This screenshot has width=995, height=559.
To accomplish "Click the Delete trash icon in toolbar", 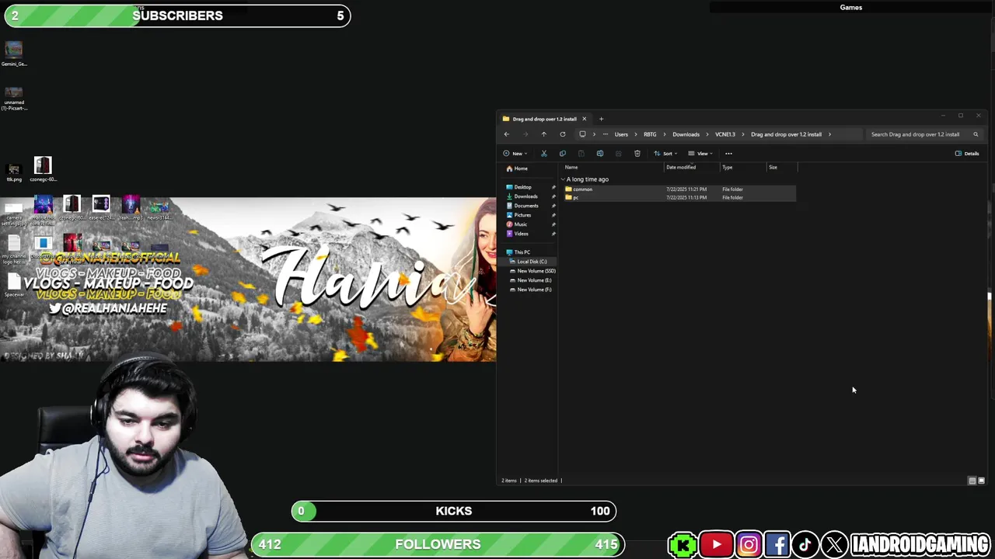I will 637,154.
